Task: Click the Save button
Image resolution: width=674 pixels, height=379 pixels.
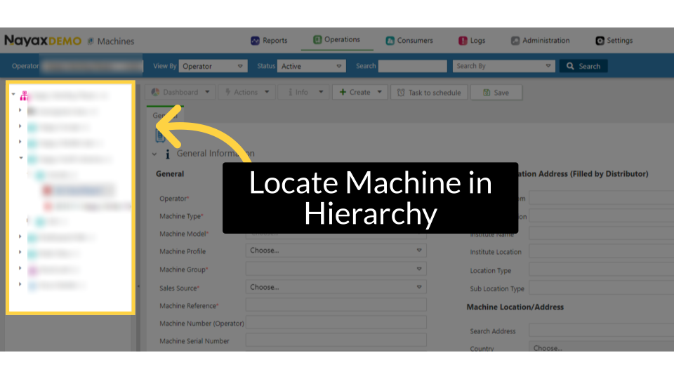Action: click(x=496, y=93)
